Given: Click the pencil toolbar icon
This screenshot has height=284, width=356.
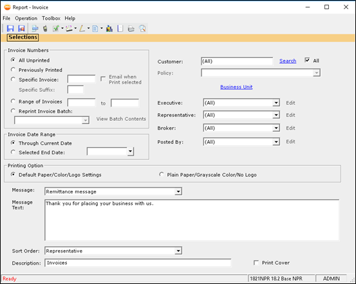Looking at the screenshot, I should [82, 28].
